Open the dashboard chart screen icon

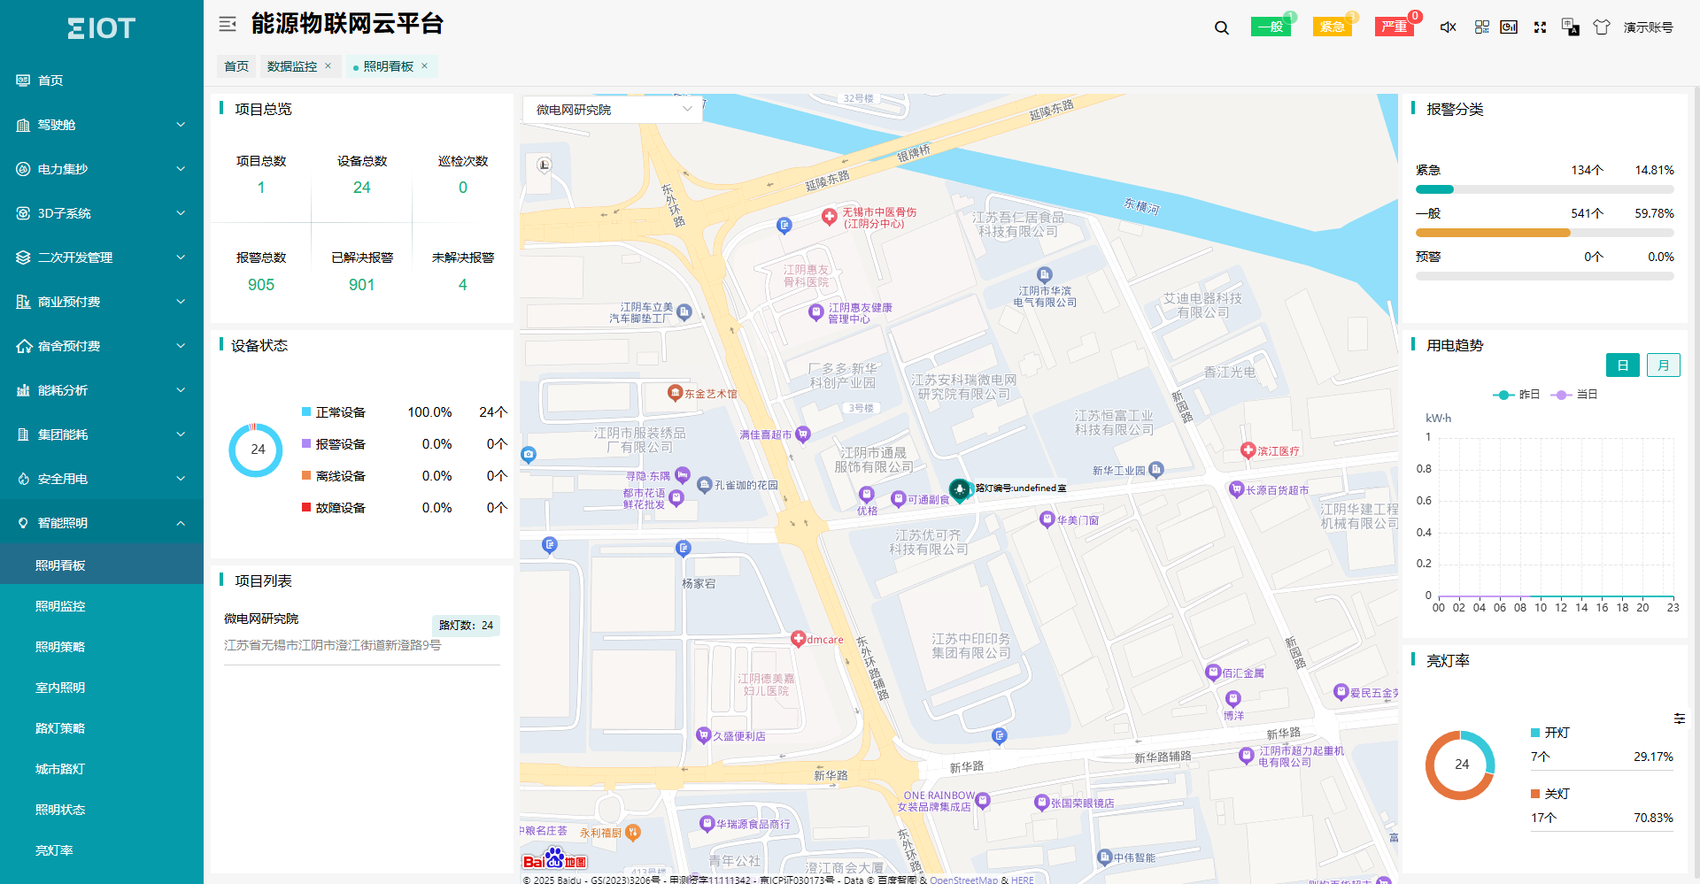point(1510,27)
